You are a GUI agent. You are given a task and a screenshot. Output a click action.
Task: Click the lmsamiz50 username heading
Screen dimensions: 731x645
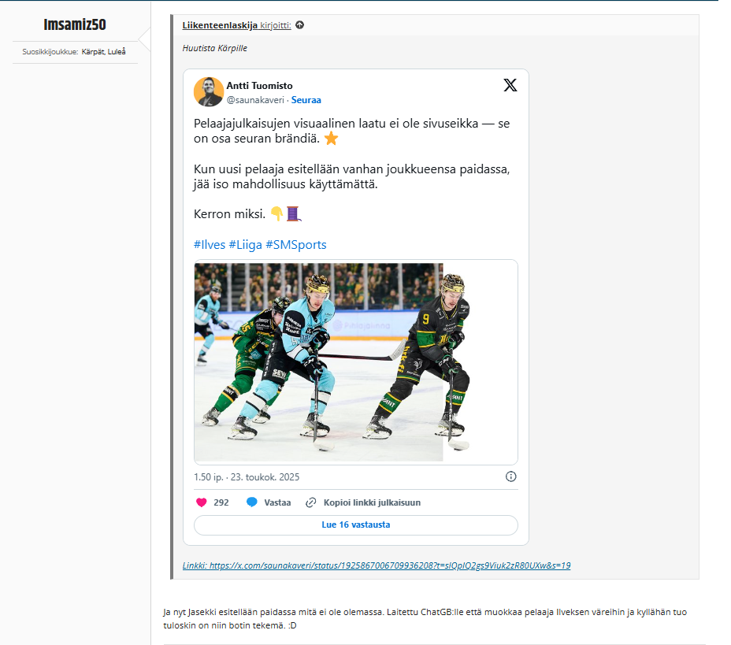(75, 24)
